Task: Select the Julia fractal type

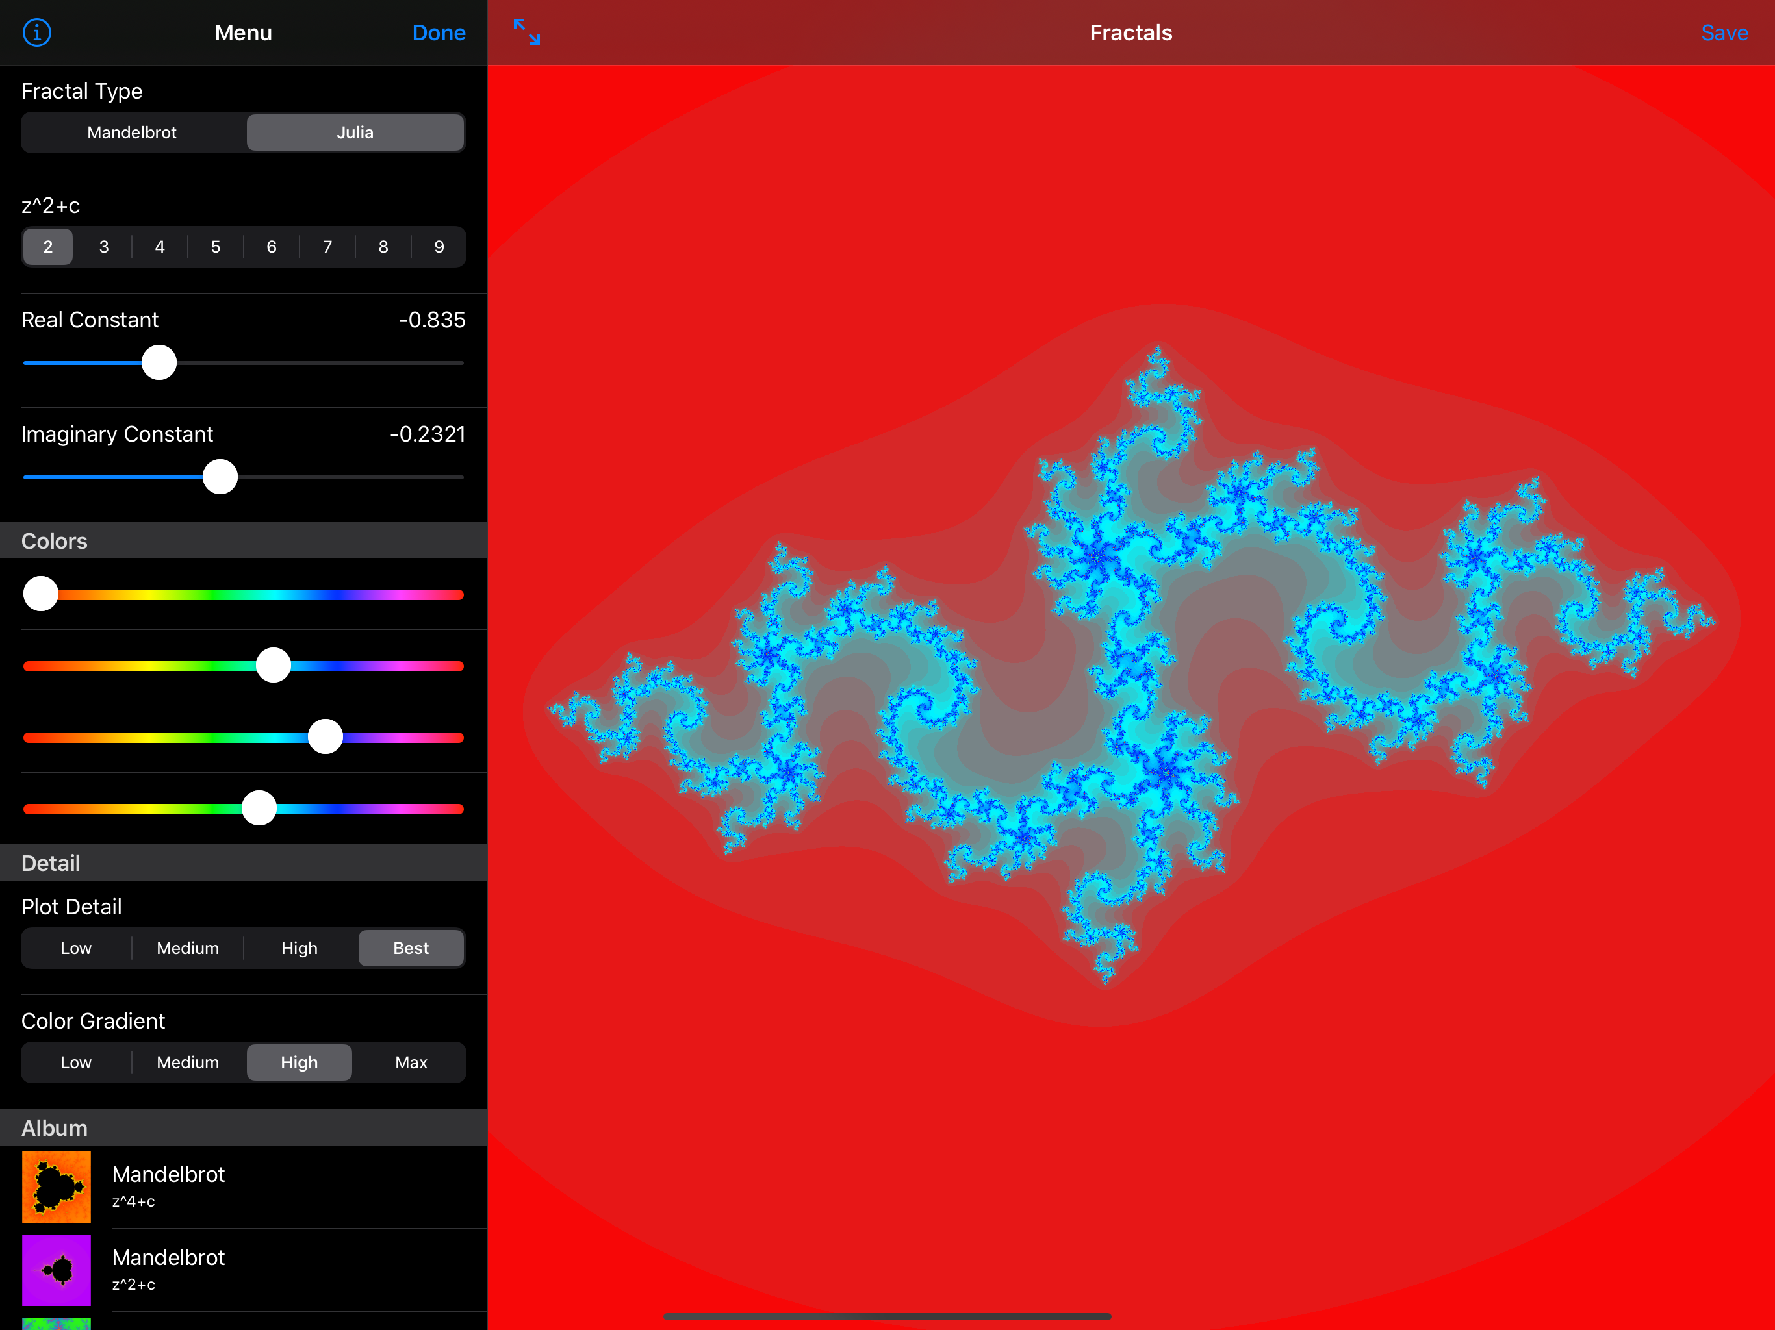Action: point(355,132)
